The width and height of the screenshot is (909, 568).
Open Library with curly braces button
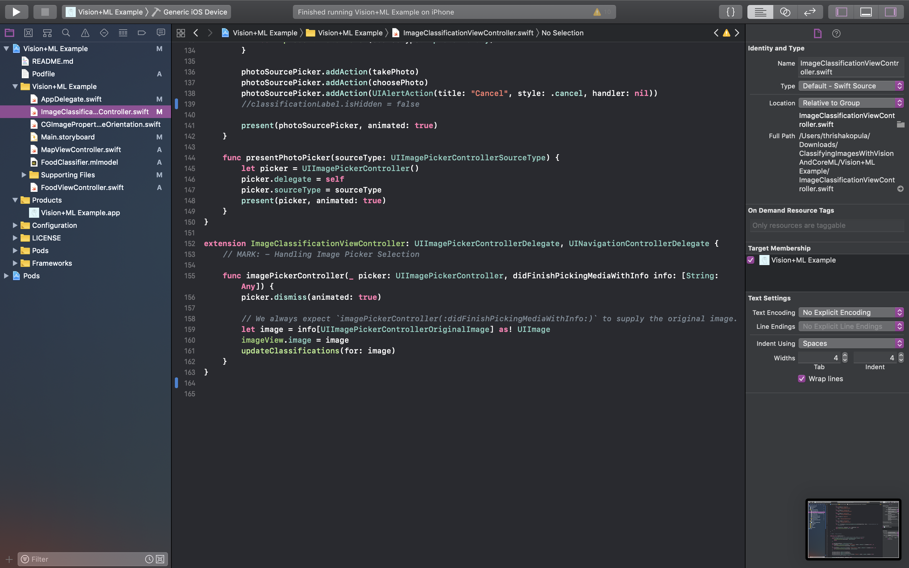(730, 12)
